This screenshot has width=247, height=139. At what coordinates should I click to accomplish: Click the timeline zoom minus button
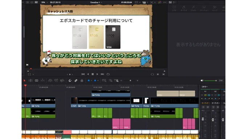point(121,81)
